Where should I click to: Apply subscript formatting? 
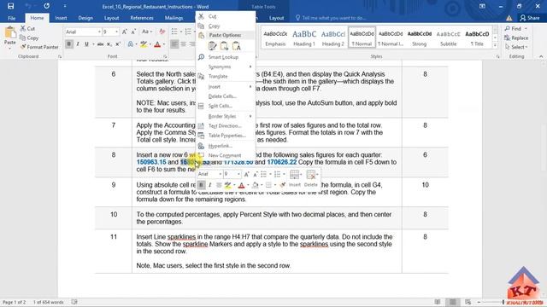(109, 44)
